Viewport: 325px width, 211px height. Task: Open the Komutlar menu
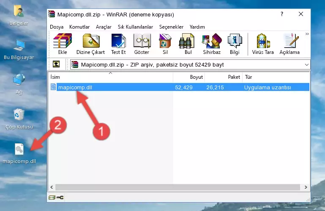pyautogui.click(x=79, y=27)
